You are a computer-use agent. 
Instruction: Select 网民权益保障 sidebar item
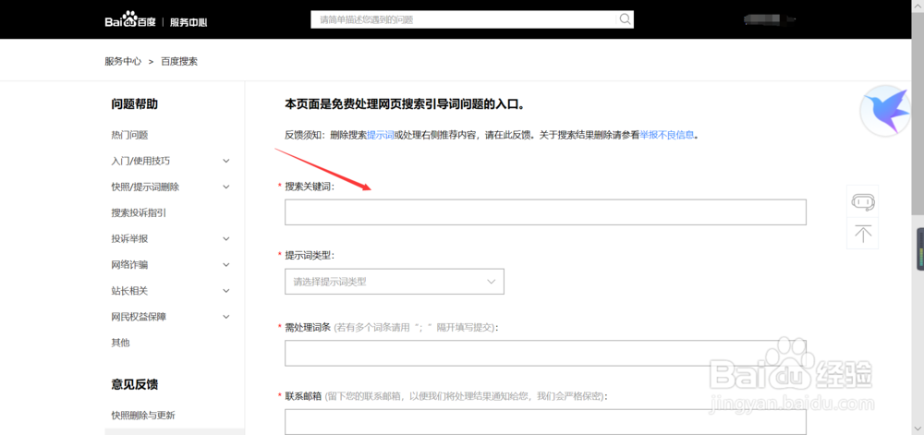139,317
